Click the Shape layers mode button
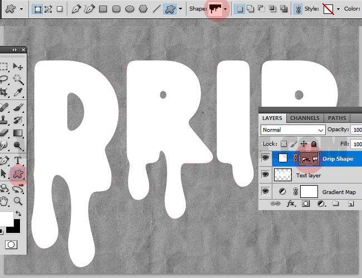Viewport: 362px width, 278px height. 37,9
